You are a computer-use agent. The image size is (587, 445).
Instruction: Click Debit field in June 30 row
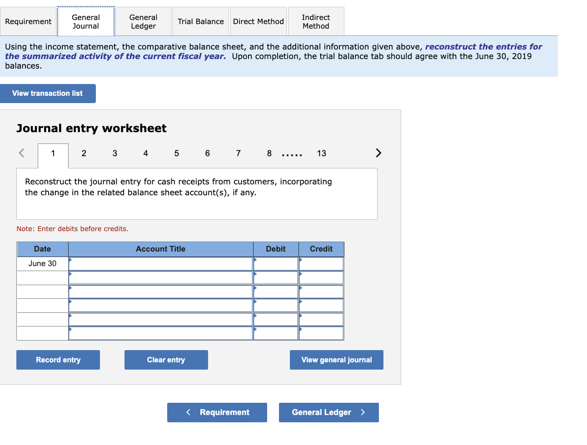point(276,264)
